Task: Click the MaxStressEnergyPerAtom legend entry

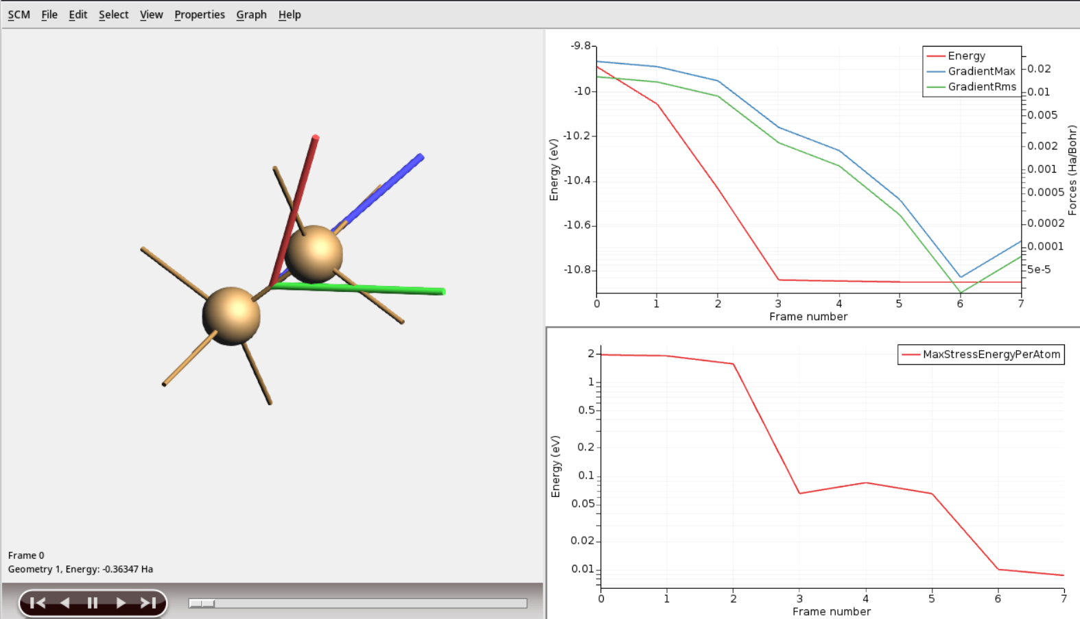Action: click(x=991, y=354)
